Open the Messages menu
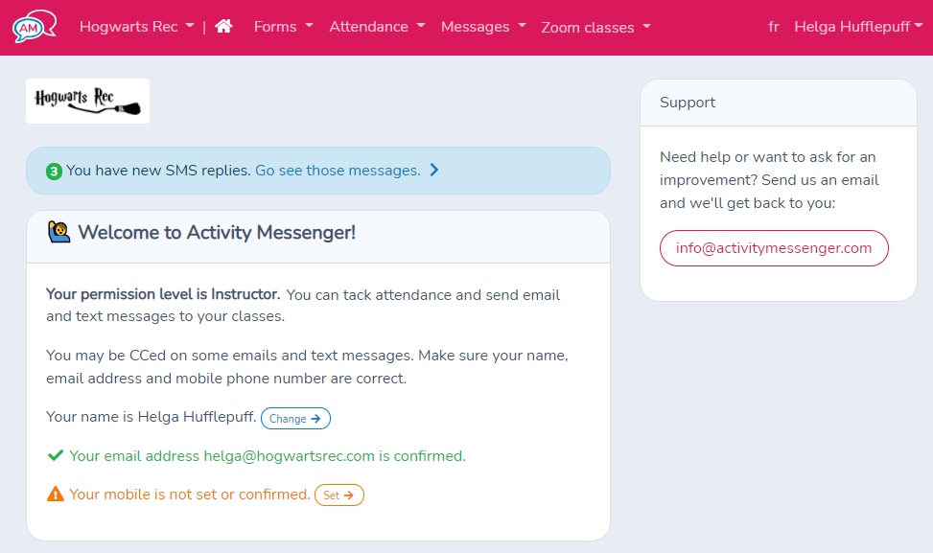 tap(483, 27)
